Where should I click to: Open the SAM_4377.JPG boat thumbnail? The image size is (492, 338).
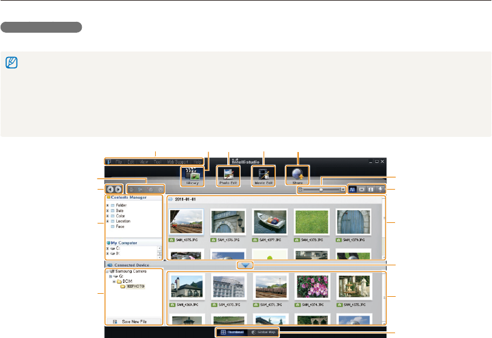click(x=270, y=222)
